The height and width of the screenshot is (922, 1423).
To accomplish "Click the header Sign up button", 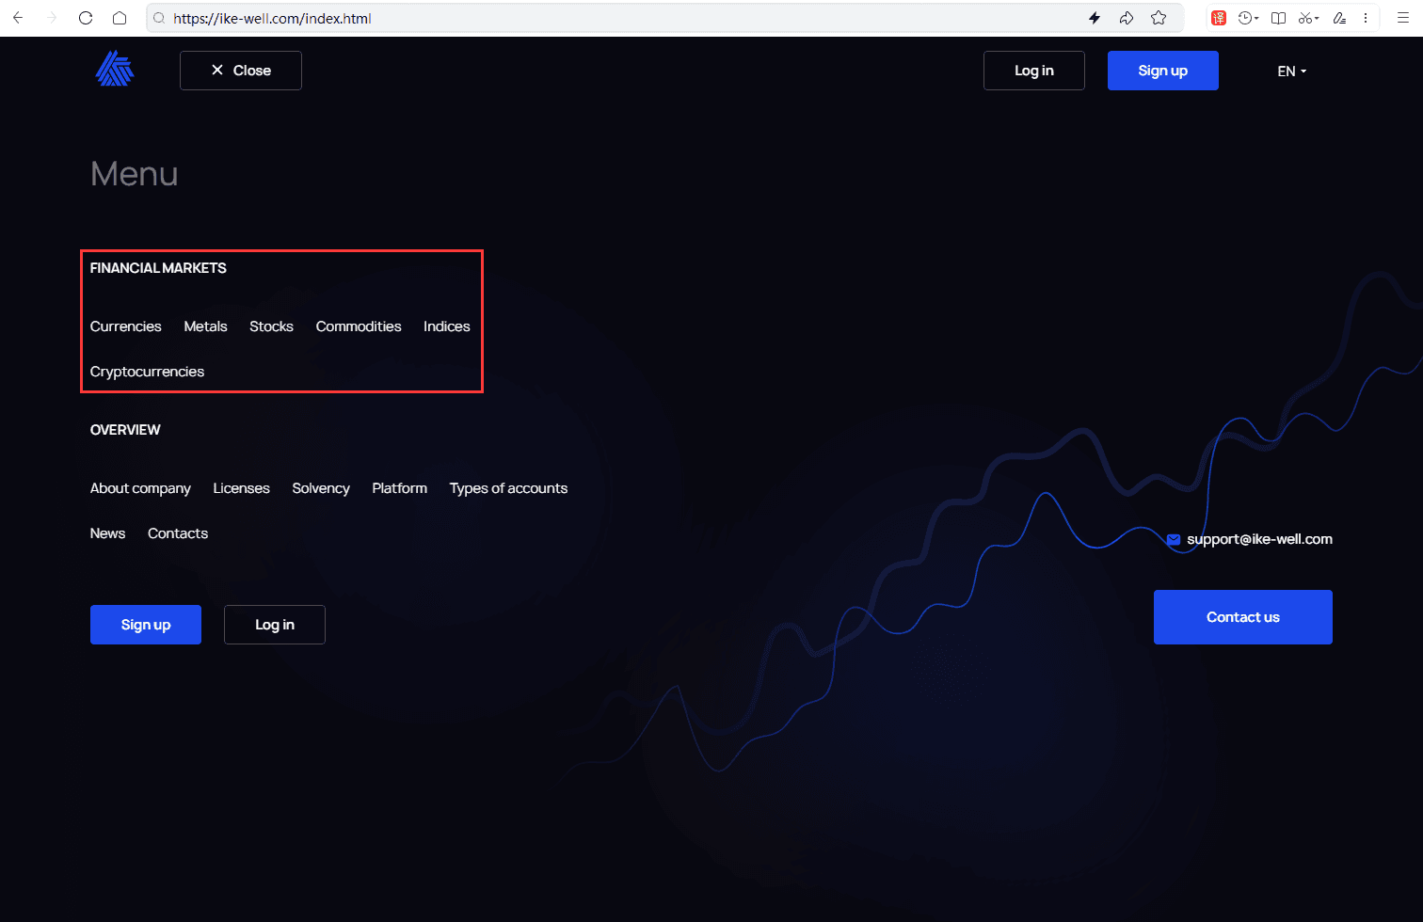I will 1163,71.
